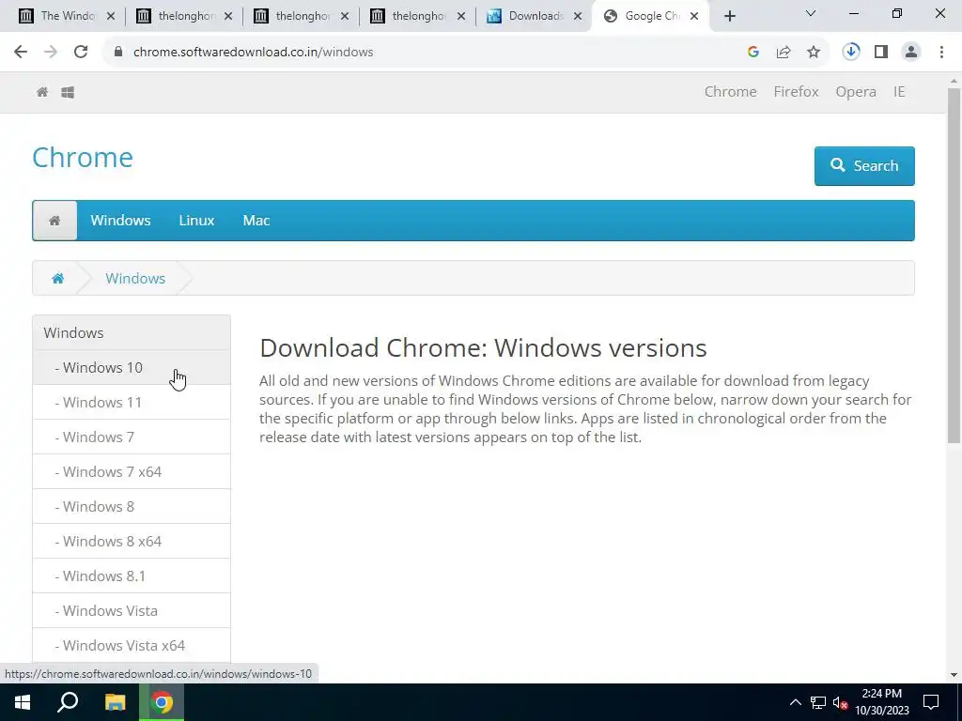Click the browser forward arrow
The image size is (962, 721).
51,53
